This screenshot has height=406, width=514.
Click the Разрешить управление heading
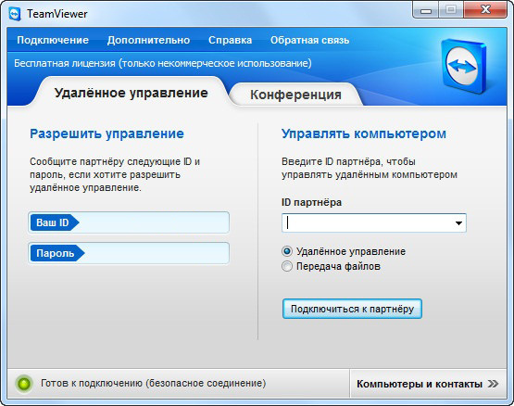coord(107,133)
